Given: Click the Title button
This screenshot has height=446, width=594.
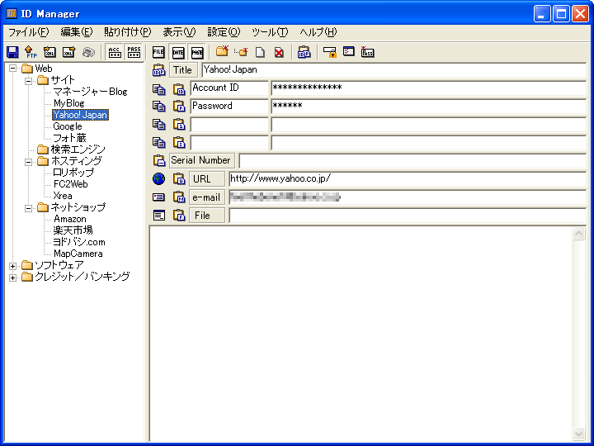Looking at the screenshot, I should pos(183,69).
